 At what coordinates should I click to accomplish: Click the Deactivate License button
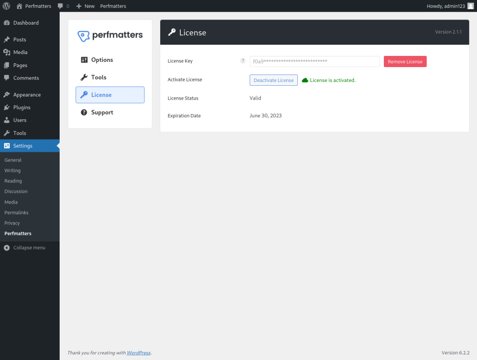click(273, 80)
